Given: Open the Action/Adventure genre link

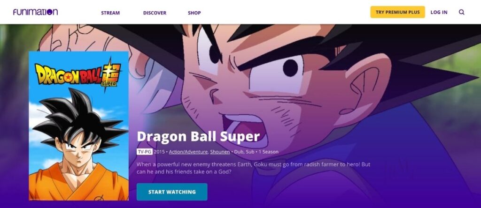Looking at the screenshot, I should pos(189,151).
